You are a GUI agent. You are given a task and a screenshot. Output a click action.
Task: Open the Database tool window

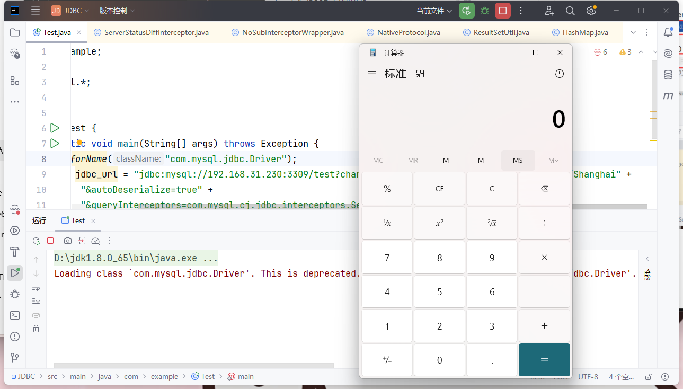tap(668, 75)
